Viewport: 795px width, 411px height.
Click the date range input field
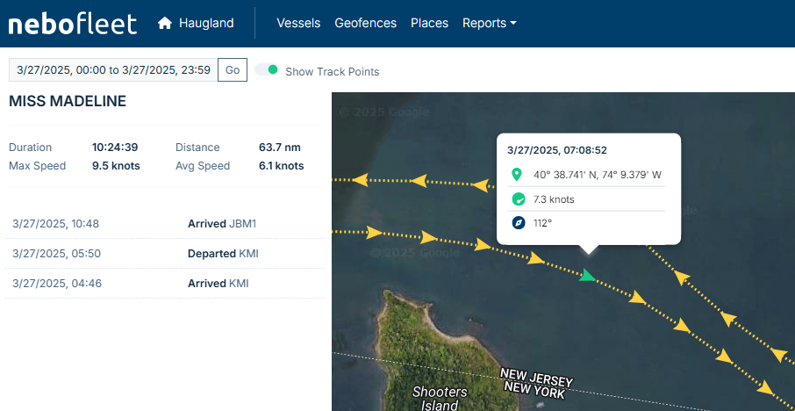(x=111, y=70)
